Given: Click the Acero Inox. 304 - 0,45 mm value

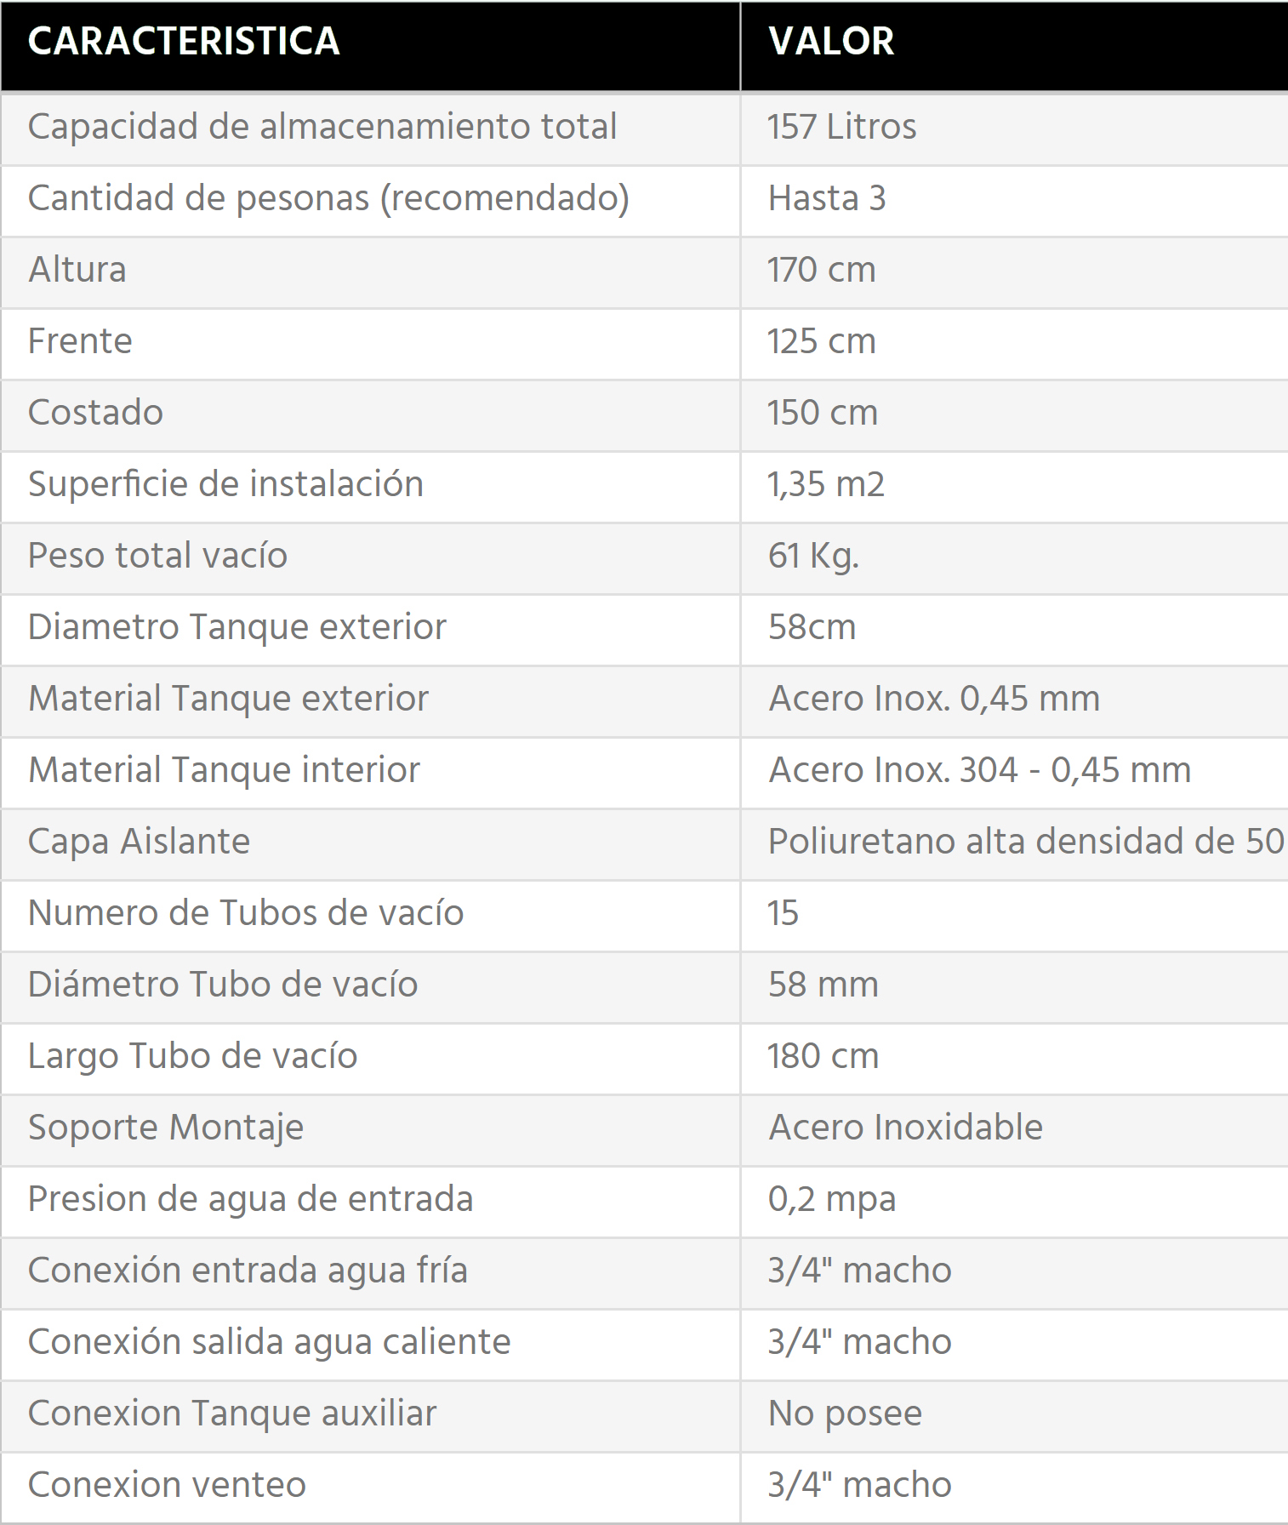Looking at the screenshot, I should [980, 770].
